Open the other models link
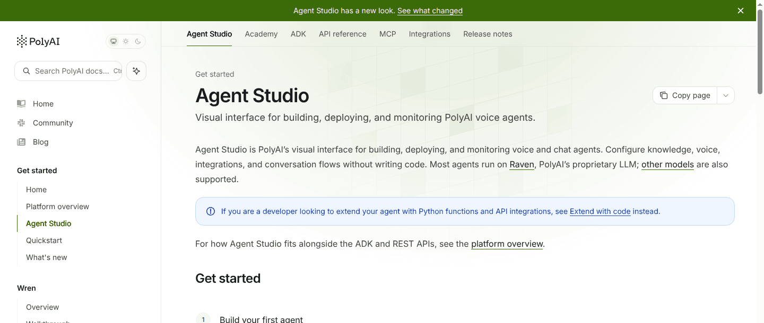 pyautogui.click(x=667, y=164)
